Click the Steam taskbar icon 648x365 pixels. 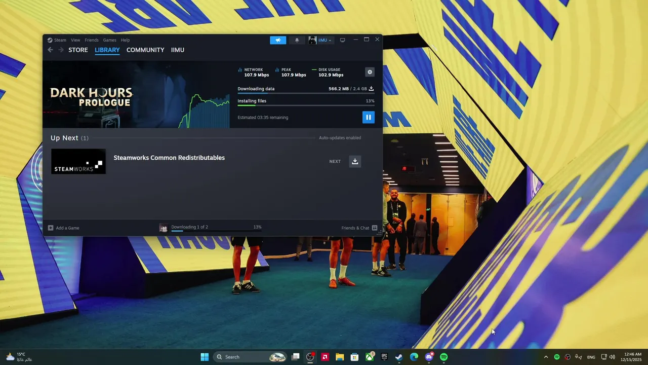click(x=399, y=357)
